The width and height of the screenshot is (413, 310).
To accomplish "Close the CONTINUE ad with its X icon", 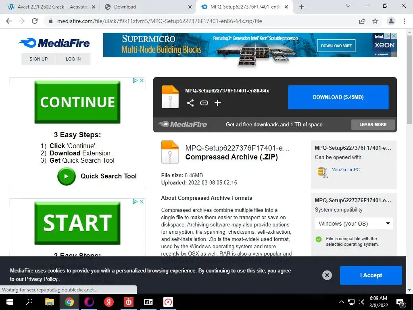I will (142, 80).
